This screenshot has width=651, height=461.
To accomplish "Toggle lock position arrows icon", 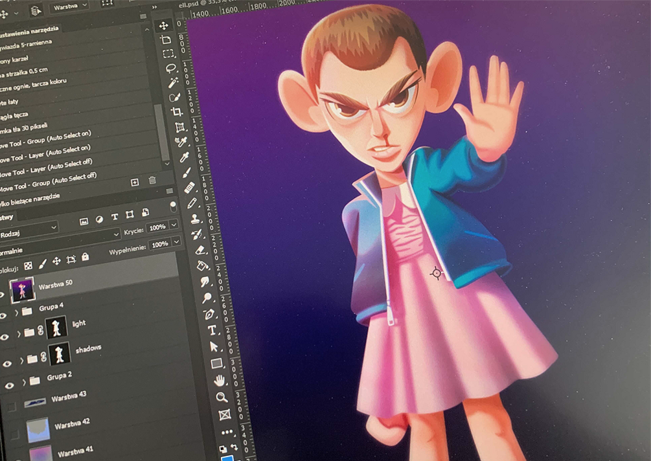I will click(56, 261).
